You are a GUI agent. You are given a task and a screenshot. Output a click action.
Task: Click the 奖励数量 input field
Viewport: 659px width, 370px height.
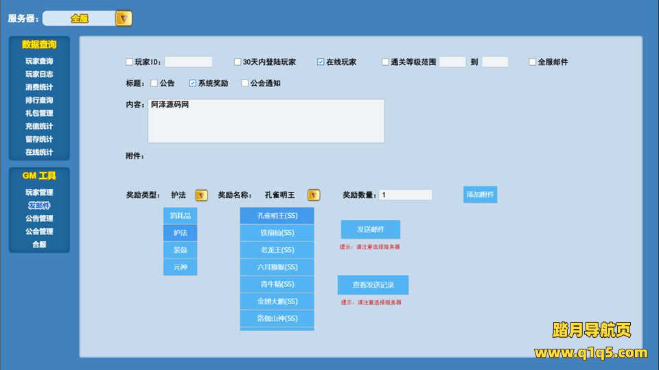coord(406,195)
